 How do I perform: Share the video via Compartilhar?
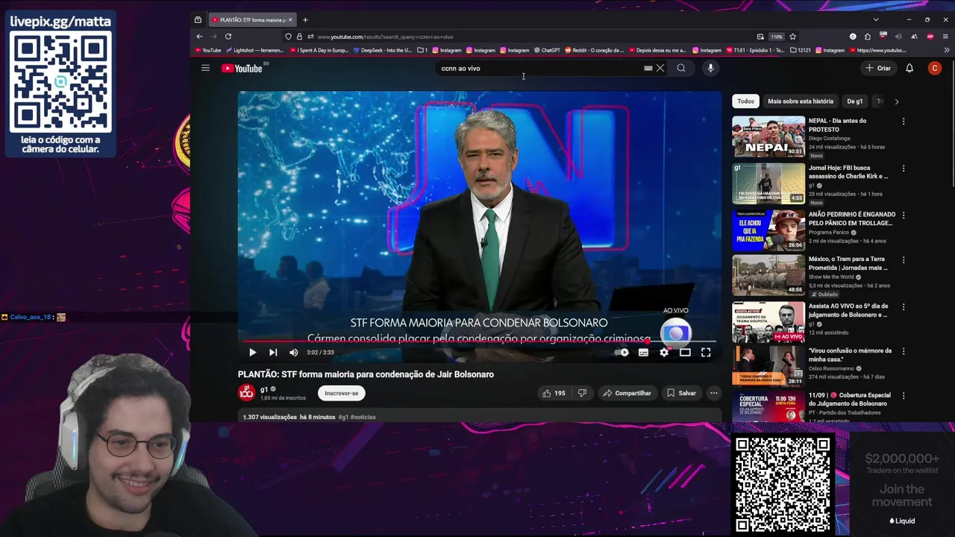(627, 393)
